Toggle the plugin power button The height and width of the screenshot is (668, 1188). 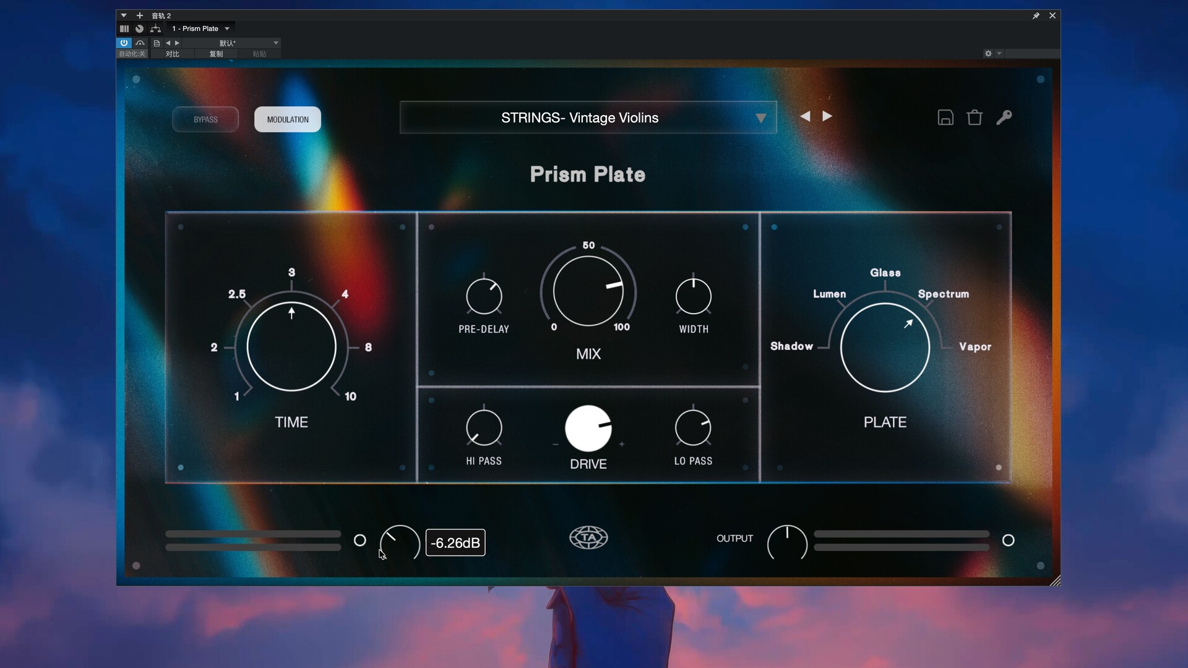(x=124, y=43)
